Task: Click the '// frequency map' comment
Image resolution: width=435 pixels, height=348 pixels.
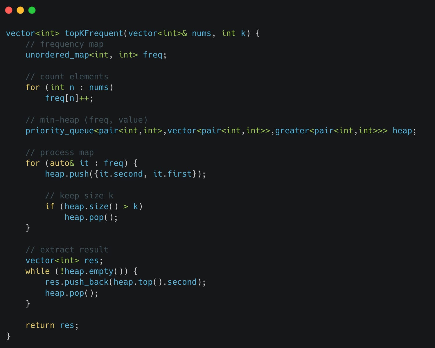Action: click(x=64, y=44)
